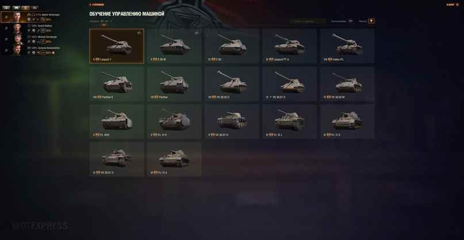Focus the vehicle name search field
Screen dimensions: 464x240
pyautogui.click(x=308, y=21)
